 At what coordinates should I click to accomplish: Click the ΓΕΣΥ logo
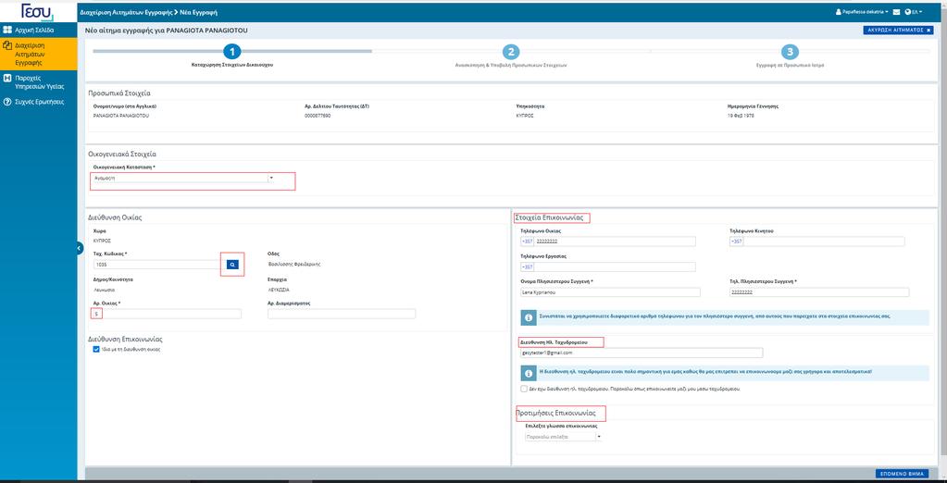(x=37, y=11)
